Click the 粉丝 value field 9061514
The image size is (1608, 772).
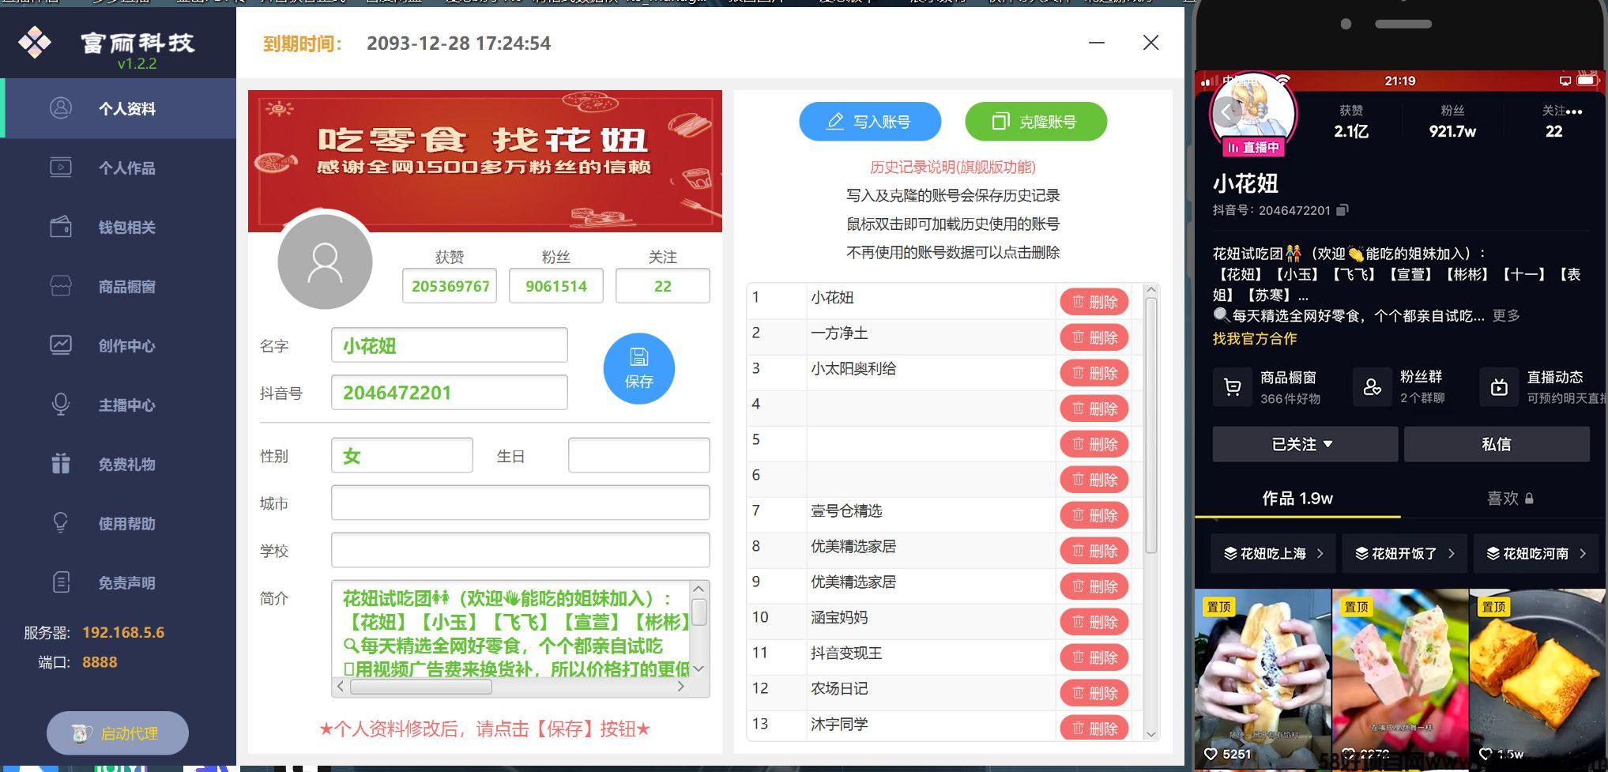pyautogui.click(x=556, y=286)
